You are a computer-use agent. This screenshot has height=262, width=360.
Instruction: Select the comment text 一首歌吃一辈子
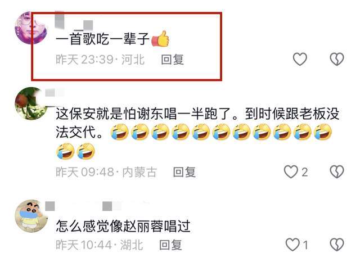pyautogui.click(x=102, y=39)
